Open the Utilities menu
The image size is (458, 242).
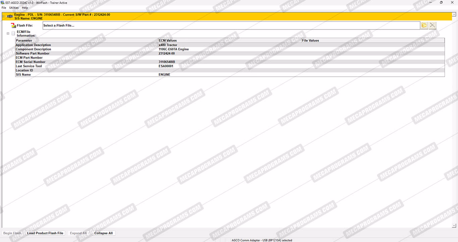[x=14, y=8]
